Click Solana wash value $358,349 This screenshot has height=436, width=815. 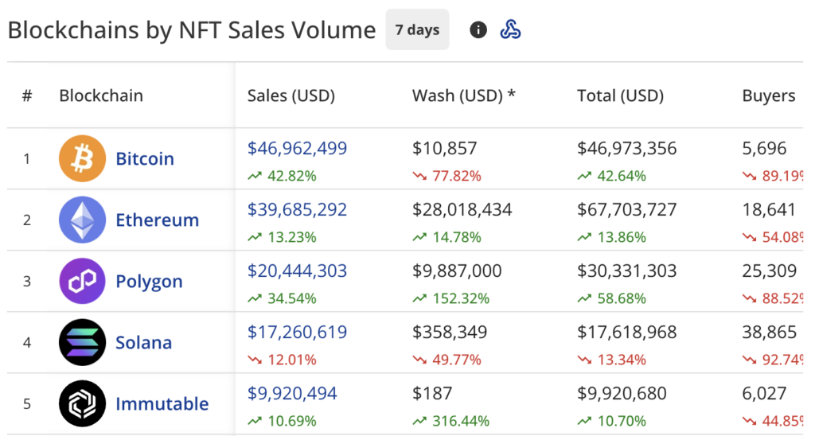[x=450, y=332]
